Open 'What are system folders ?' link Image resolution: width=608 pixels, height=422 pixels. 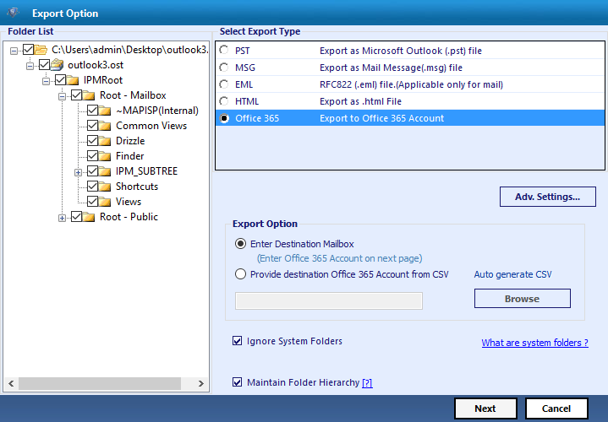pyautogui.click(x=534, y=343)
